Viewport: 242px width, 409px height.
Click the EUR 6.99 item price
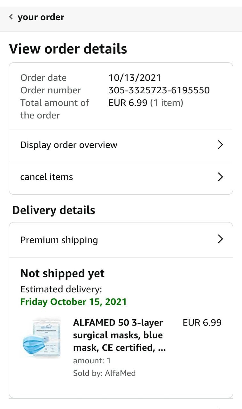point(202,323)
